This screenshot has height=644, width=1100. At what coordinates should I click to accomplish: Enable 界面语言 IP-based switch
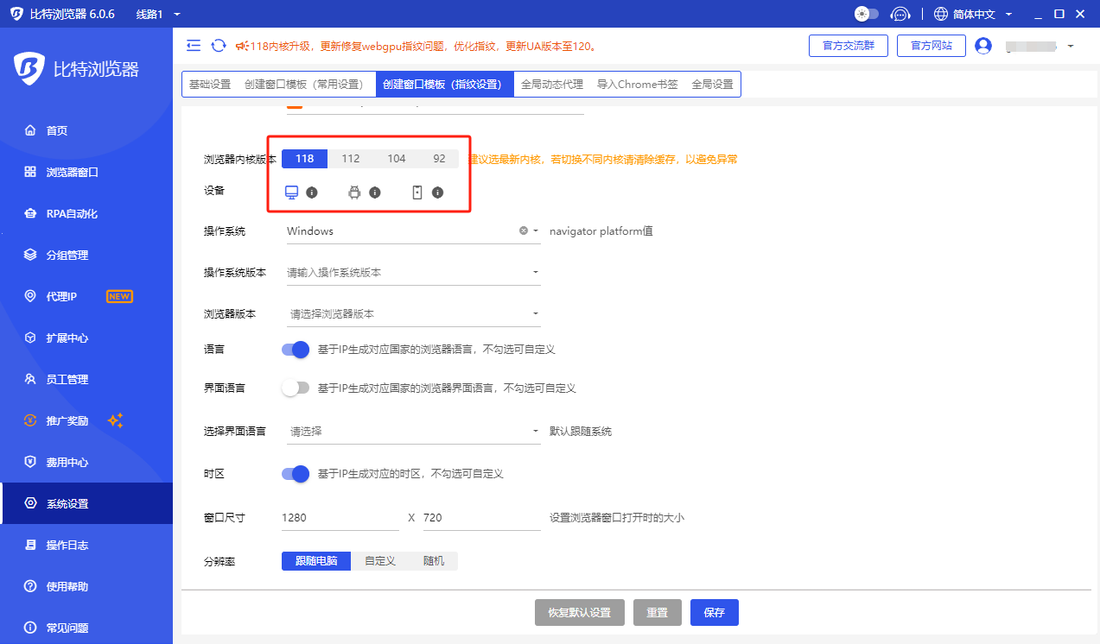[x=296, y=388]
